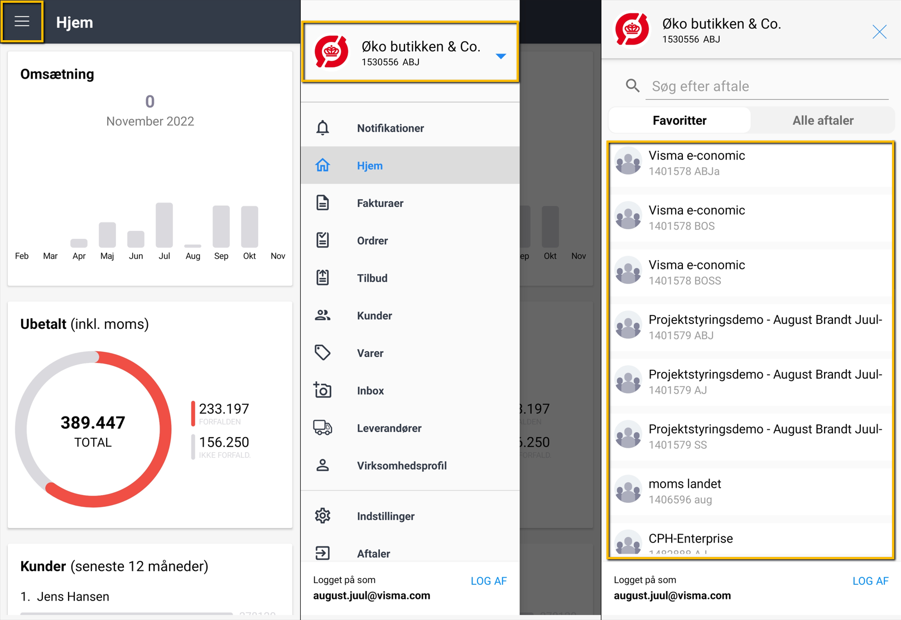This screenshot has height=620, width=901.
Task: Open Indstillinger in the side menu
Action: tap(410, 516)
